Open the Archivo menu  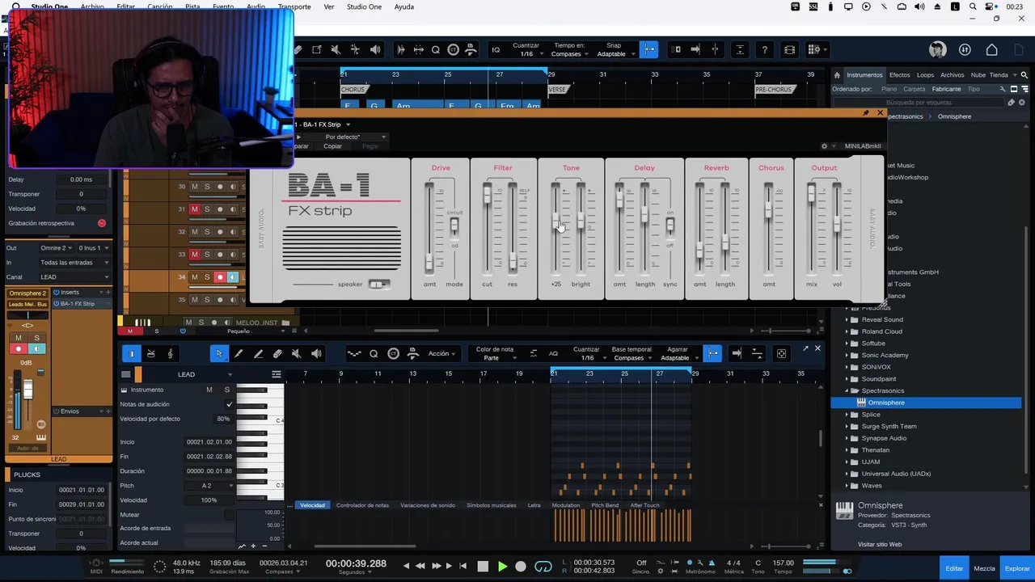tap(92, 6)
